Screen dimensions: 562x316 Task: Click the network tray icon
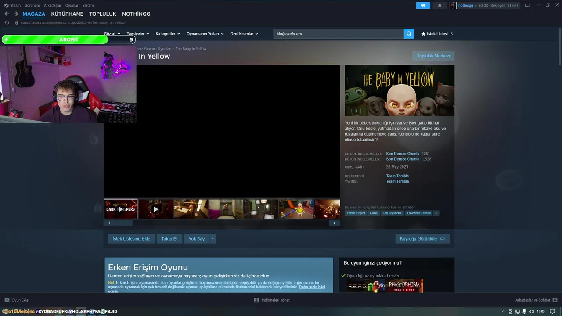[517, 312]
